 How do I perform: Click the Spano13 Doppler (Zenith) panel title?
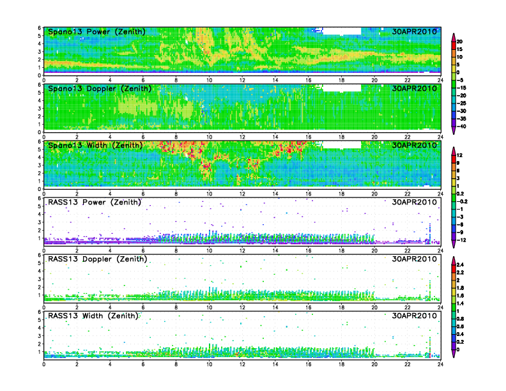pos(100,88)
